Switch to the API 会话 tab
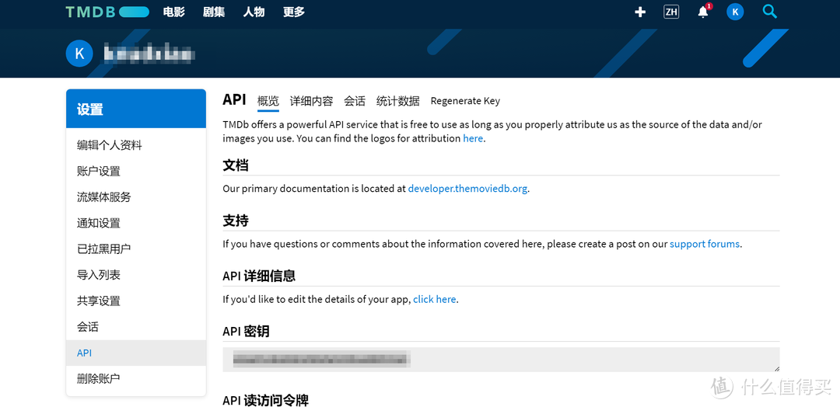The width and height of the screenshot is (840, 407). 355,101
